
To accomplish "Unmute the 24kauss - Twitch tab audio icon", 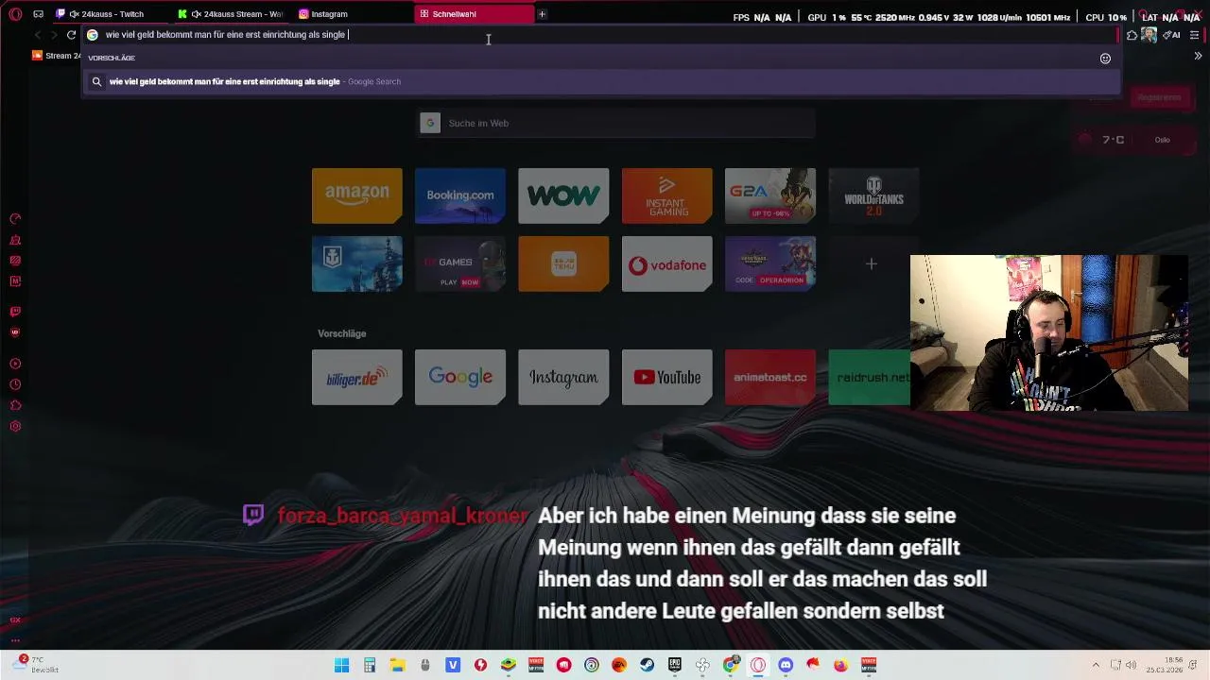I will 74,14.
